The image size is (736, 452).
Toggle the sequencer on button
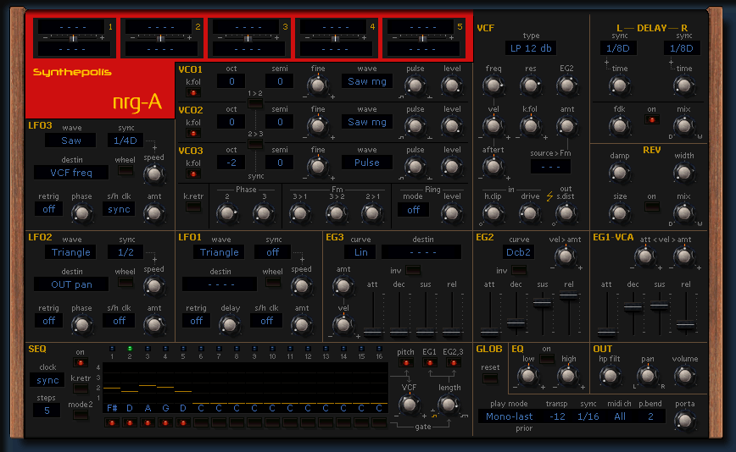81,362
